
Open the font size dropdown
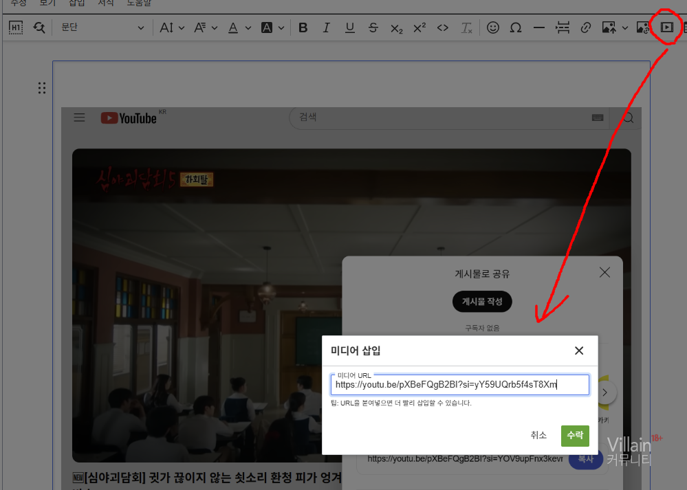172,27
